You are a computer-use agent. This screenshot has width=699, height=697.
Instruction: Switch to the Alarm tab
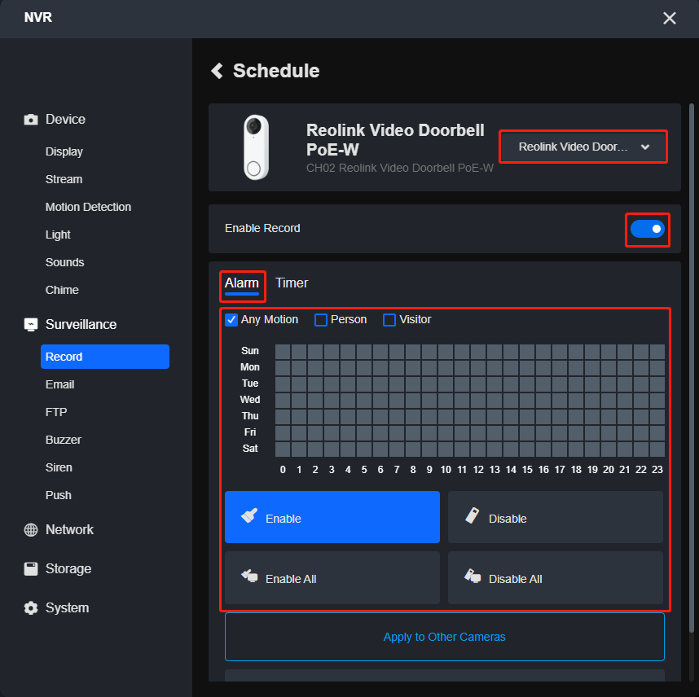click(242, 283)
